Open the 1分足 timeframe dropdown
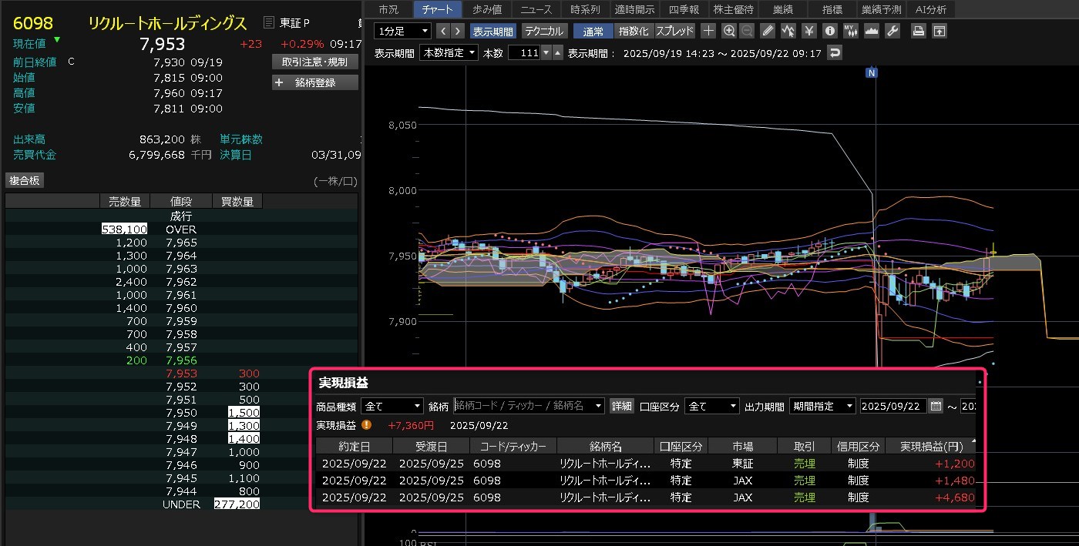 tap(402, 31)
